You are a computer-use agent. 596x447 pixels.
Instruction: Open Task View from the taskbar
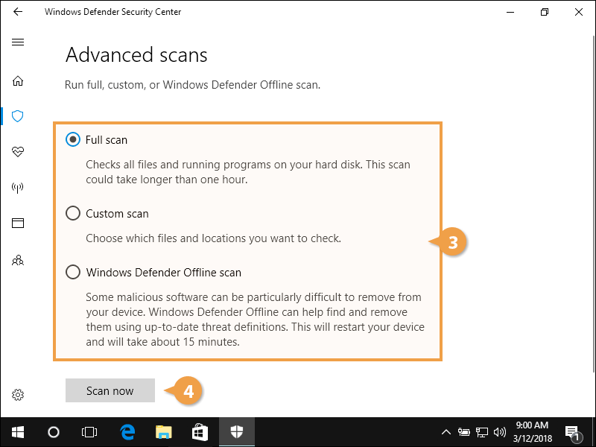(89, 432)
